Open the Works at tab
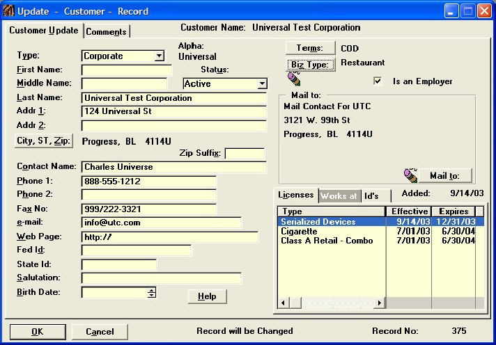The height and width of the screenshot is (345, 496). pos(339,196)
